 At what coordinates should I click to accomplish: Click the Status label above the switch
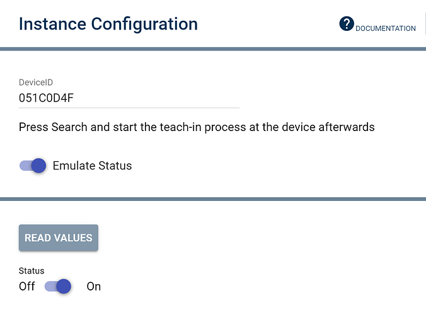coord(32,271)
